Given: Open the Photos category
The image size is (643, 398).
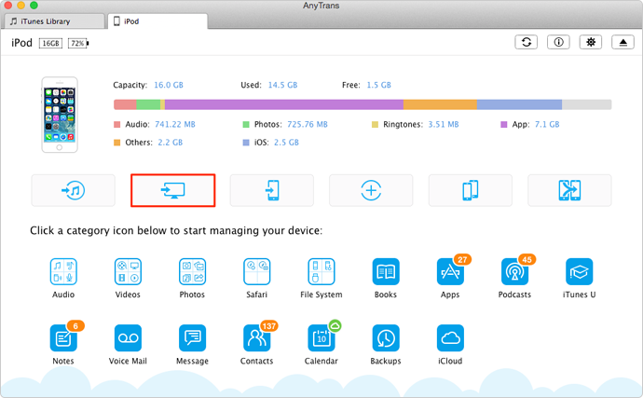Looking at the screenshot, I should (x=192, y=278).
